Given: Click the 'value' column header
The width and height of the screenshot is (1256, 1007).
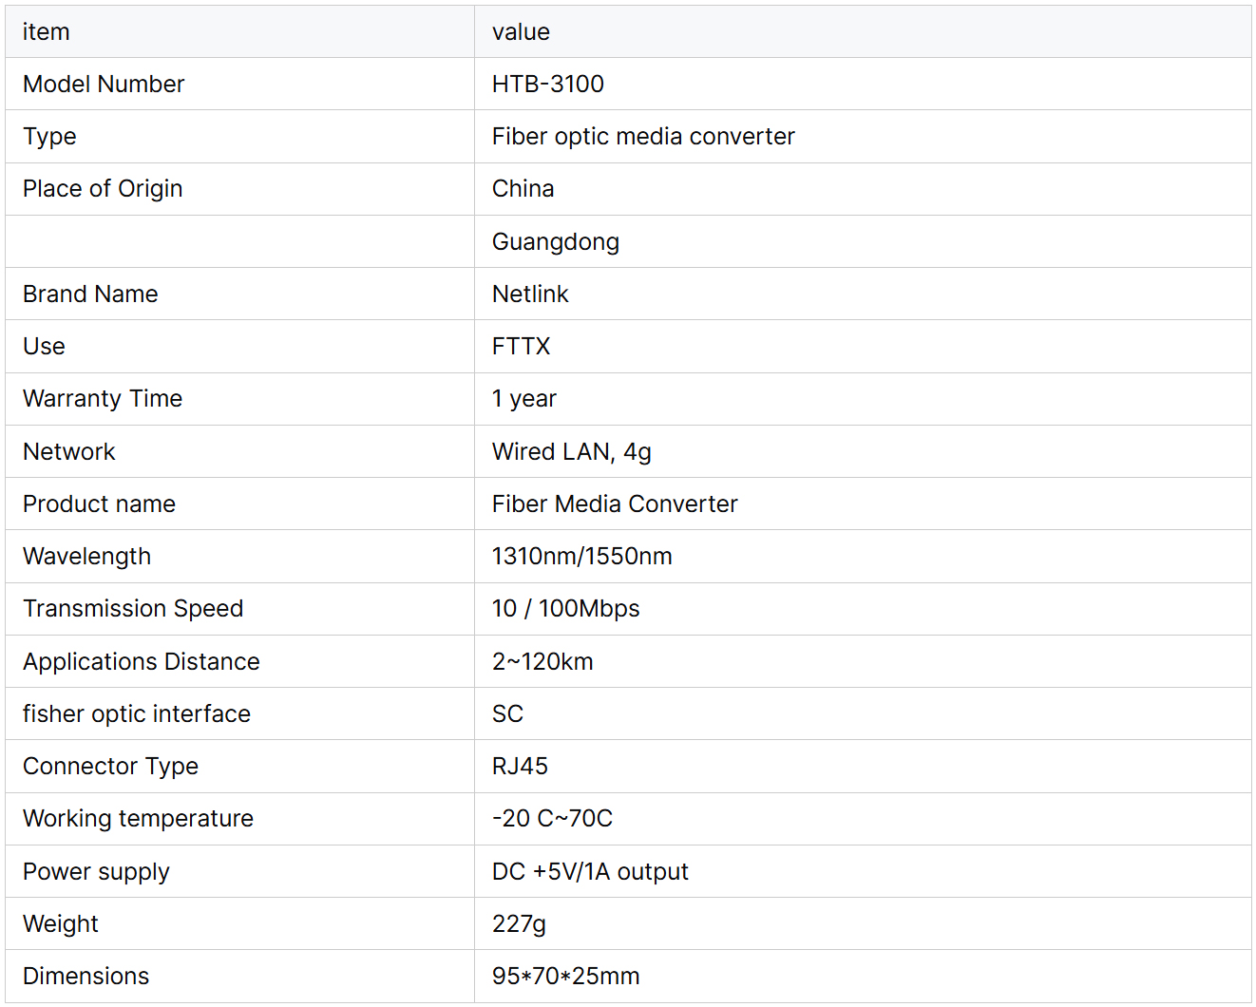Looking at the screenshot, I should 521,32.
